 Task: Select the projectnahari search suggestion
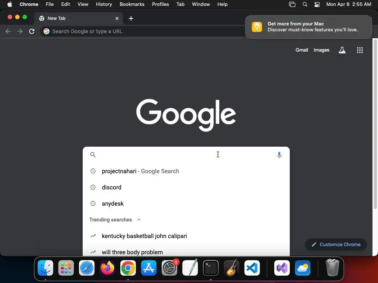tap(186, 171)
